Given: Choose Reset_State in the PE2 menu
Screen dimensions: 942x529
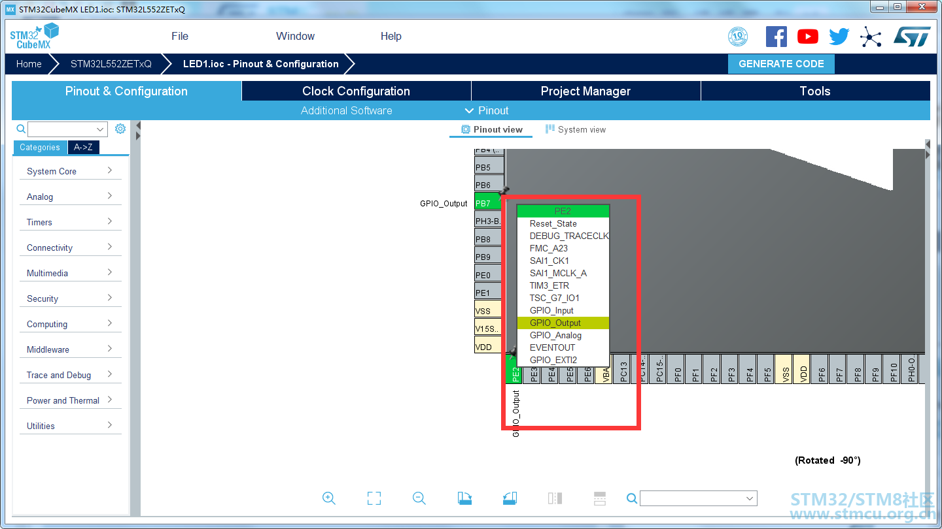Looking at the screenshot, I should tap(563, 223).
